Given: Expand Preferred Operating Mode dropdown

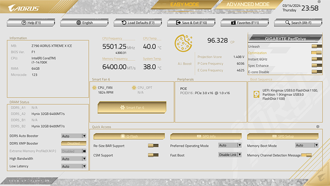Looking at the screenshot, I should pyautogui.click(x=230, y=145).
